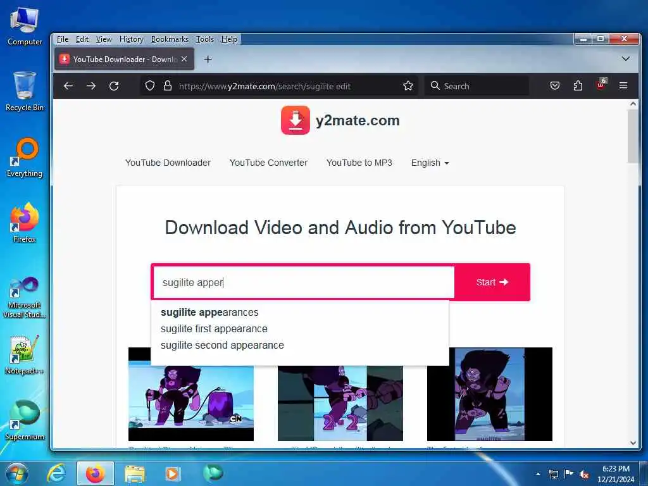
Task: Open the English language dropdown
Action: [x=430, y=163]
